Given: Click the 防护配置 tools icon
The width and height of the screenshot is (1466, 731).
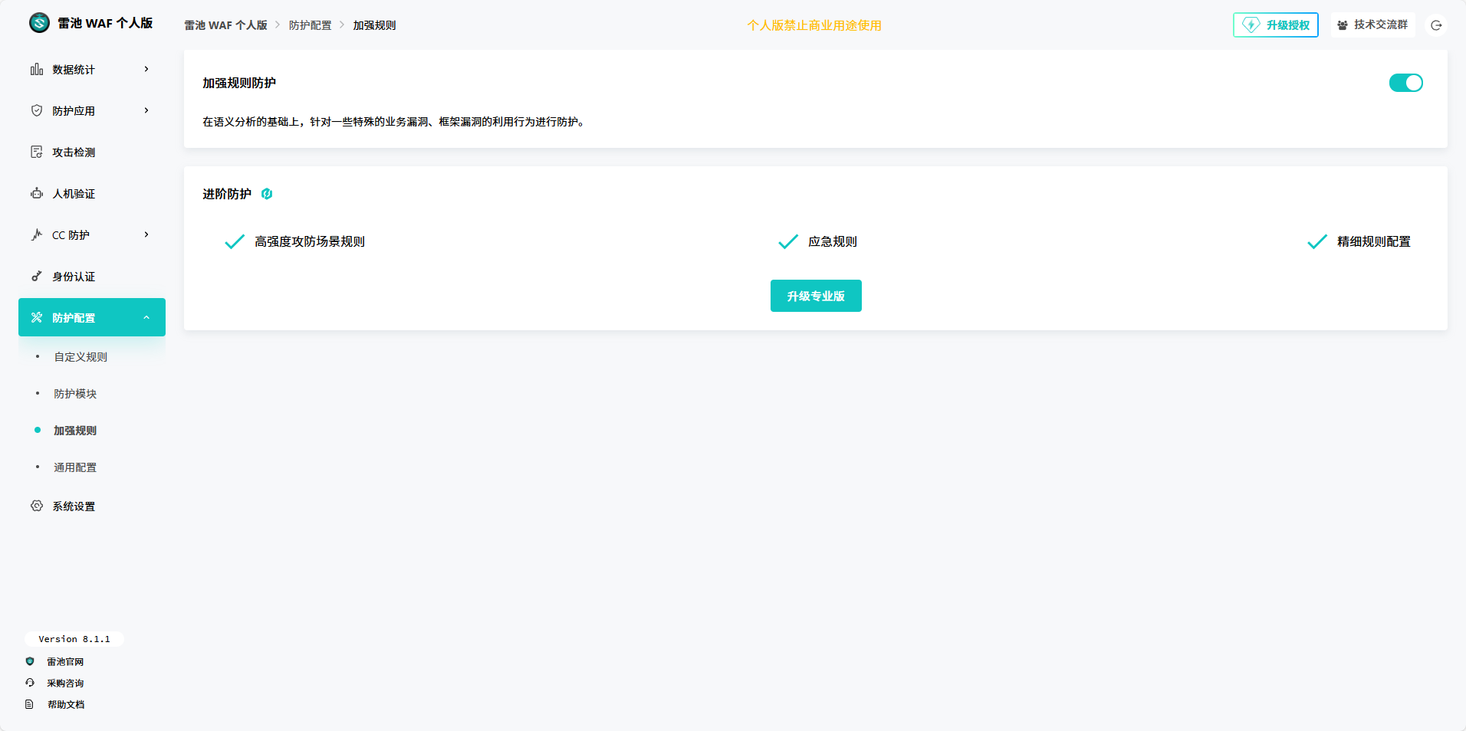Looking at the screenshot, I should [37, 317].
